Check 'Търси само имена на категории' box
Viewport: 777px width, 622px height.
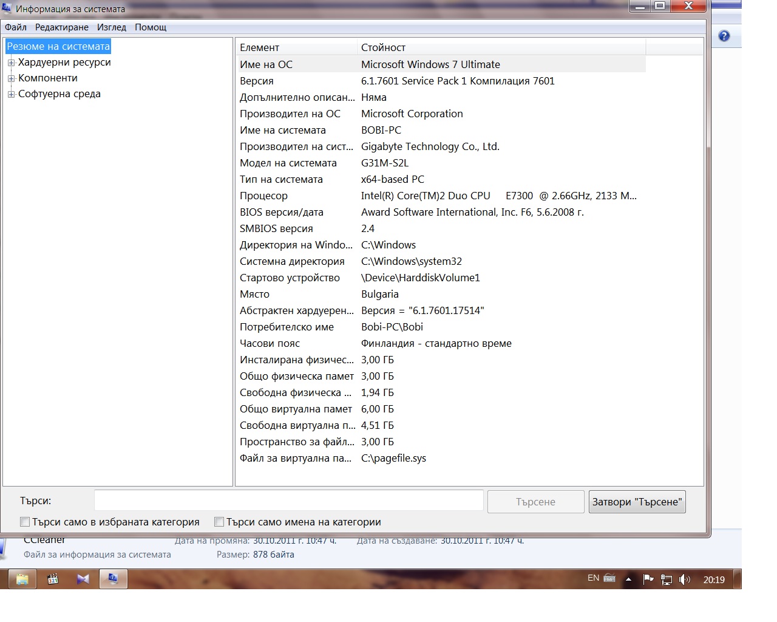tap(219, 522)
